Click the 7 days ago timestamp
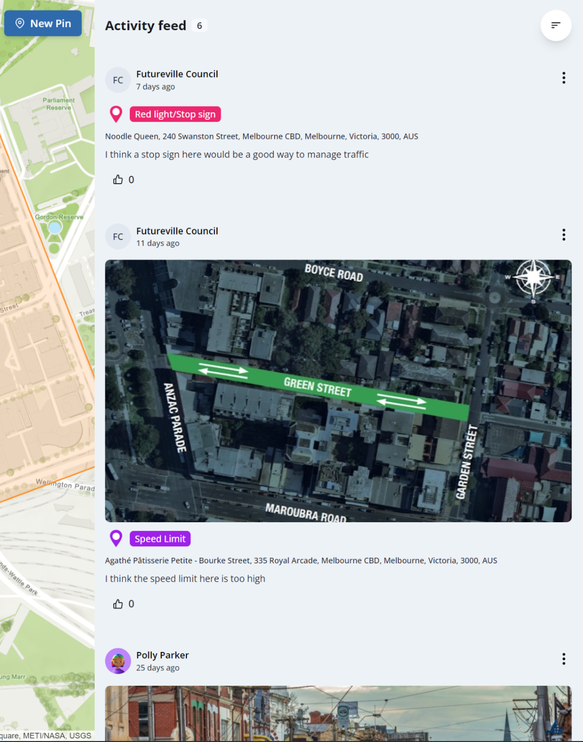This screenshot has width=583, height=742. coord(155,87)
